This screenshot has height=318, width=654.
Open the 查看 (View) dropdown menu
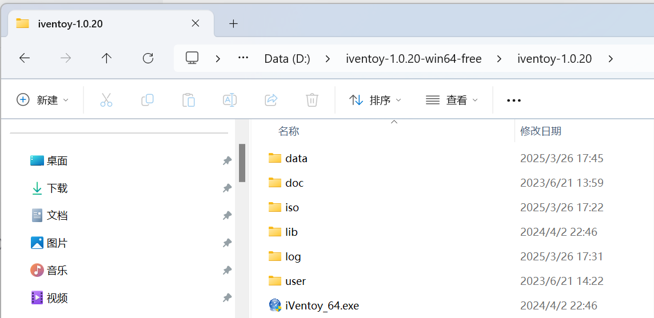pyautogui.click(x=452, y=100)
